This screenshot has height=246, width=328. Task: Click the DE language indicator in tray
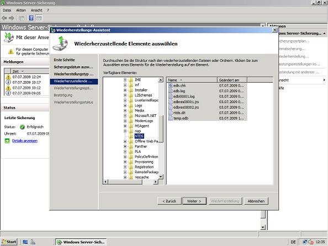click(293, 242)
